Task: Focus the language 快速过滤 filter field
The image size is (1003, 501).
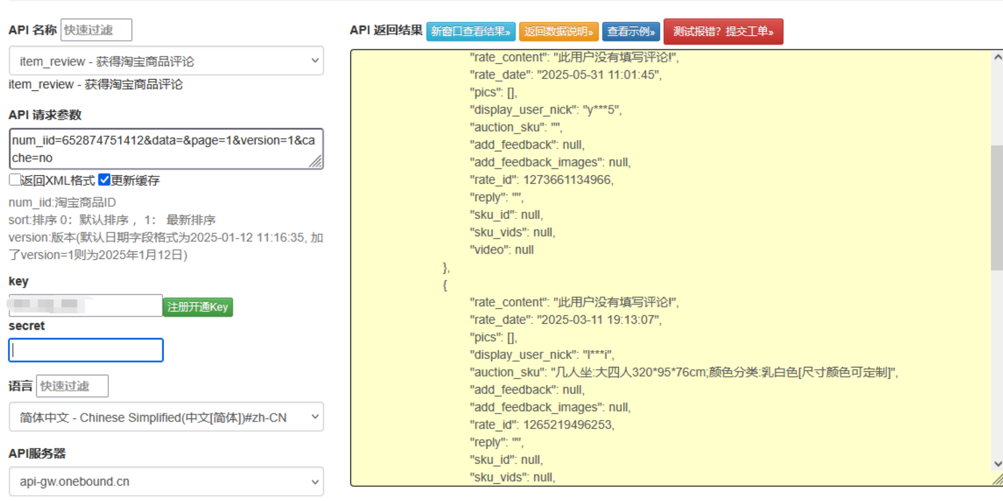Action: point(72,386)
